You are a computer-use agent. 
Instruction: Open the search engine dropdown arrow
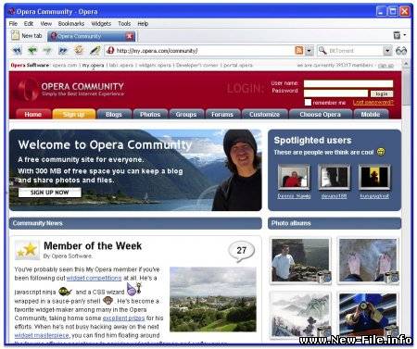click(x=387, y=51)
